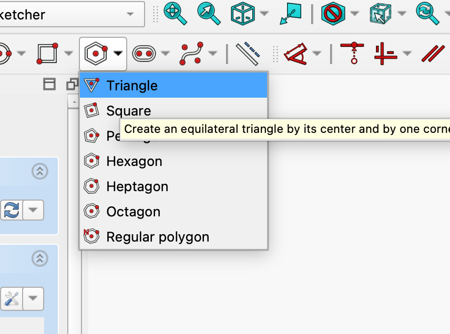The height and width of the screenshot is (334, 450).
Task: Click the wrench and screwdriver tools button
Action: [12, 298]
